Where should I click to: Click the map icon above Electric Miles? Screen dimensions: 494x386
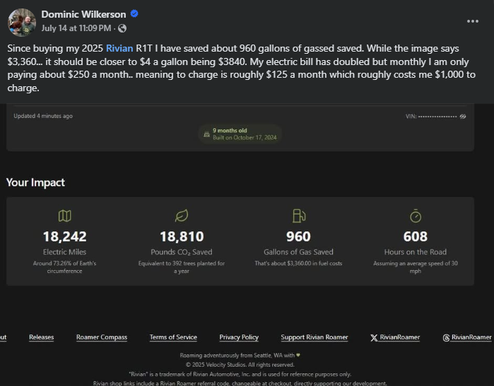[x=64, y=216]
